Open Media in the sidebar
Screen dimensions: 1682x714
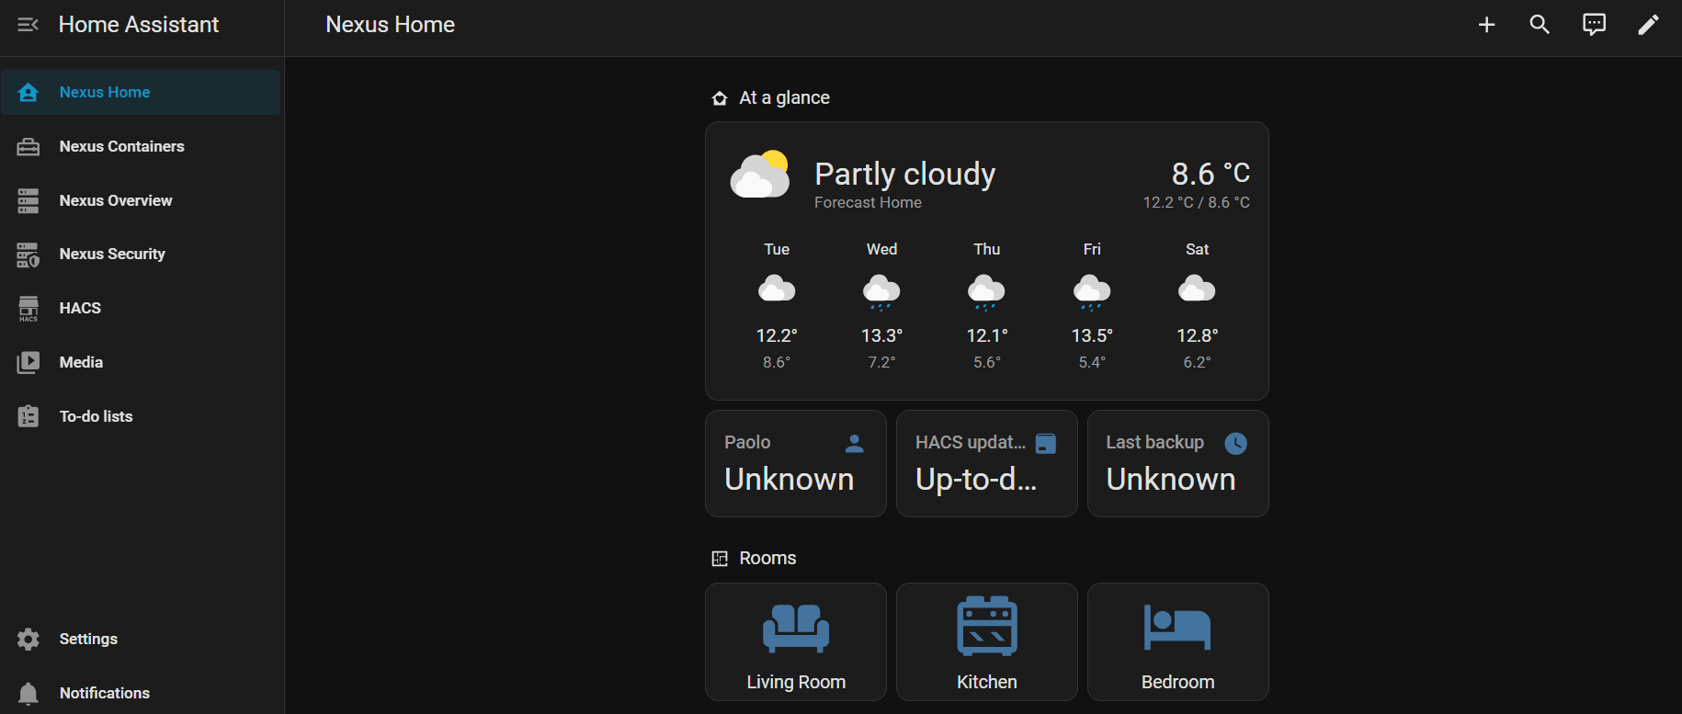pos(141,362)
